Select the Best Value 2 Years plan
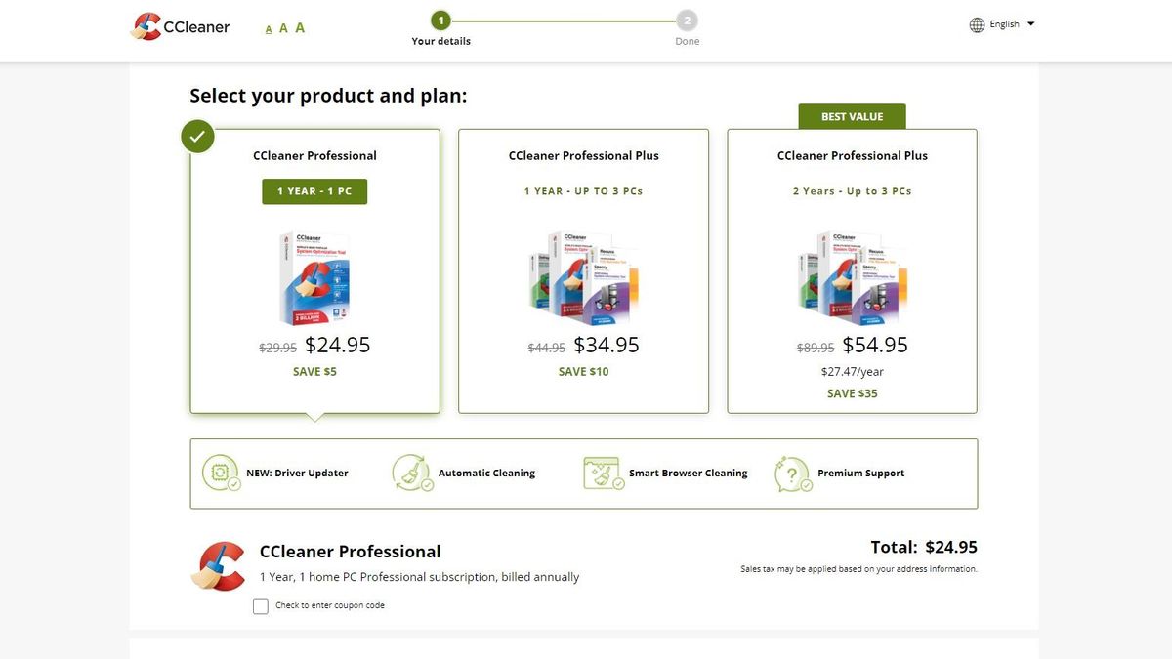 point(852,269)
